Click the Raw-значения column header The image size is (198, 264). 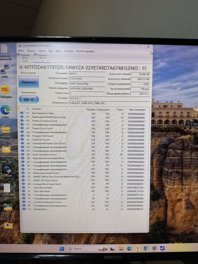click(x=137, y=110)
